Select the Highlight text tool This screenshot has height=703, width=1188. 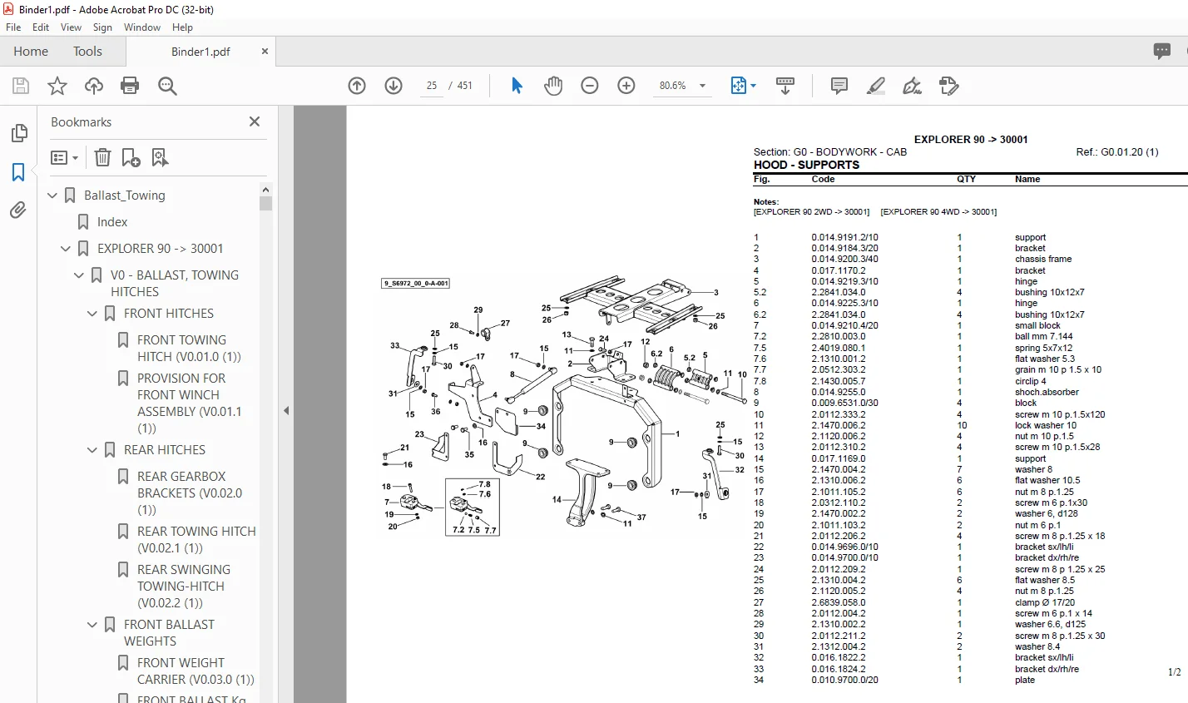pos(875,86)
